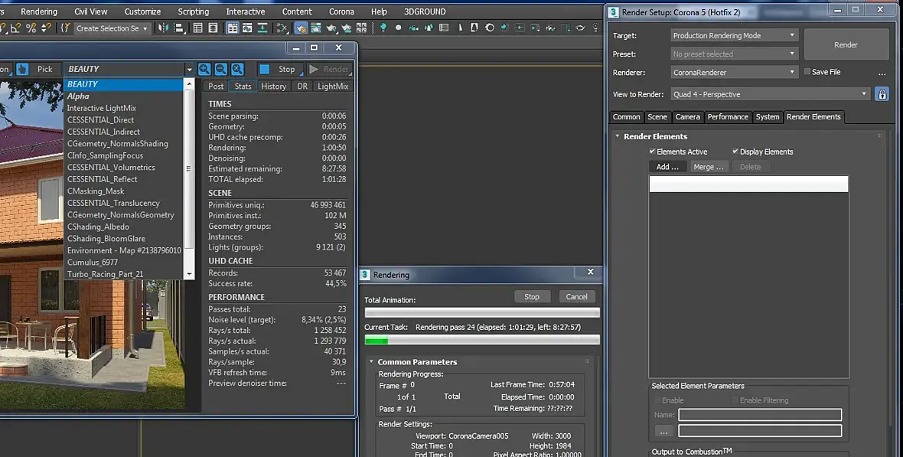
Task: Click the Pick hand icon in frame buffer
Action: [x=22, y=69]
